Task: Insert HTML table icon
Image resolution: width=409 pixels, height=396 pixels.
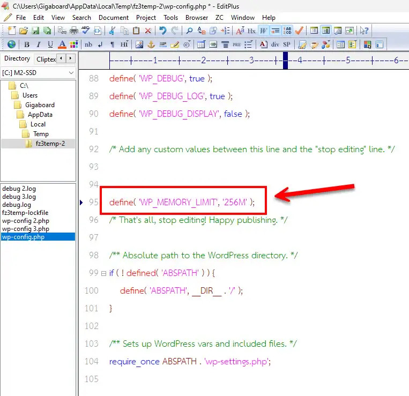Action: [x=201, y=44]
